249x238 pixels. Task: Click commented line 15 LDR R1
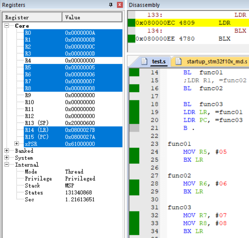[215, 81]
